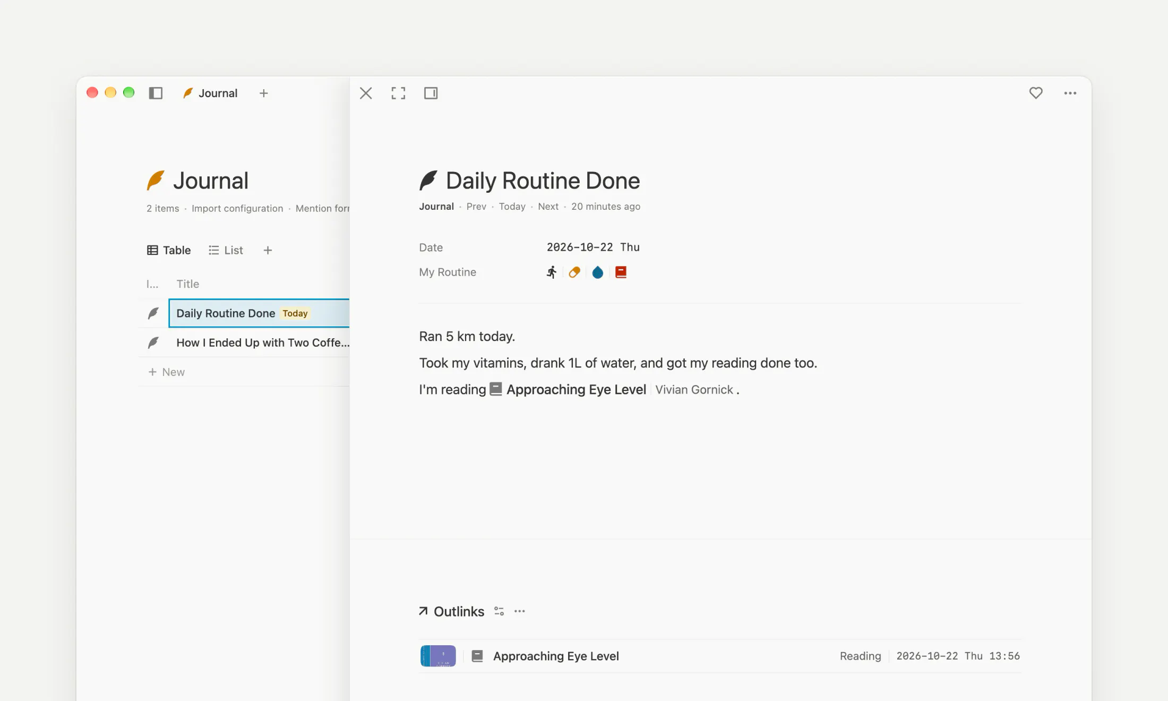The height and width of the screenshot is (701, 1168).
Task: Go to the Prev journal entry
Action: (x=476, y=207)
